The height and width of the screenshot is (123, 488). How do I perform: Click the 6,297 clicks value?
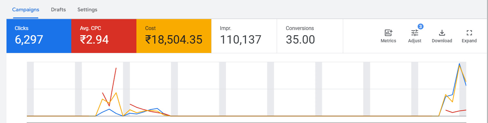tap(29, 39)
